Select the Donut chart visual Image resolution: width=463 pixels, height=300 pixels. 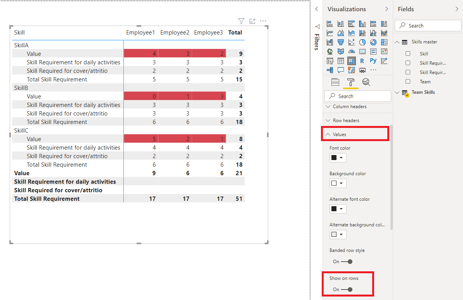(373, 42)
